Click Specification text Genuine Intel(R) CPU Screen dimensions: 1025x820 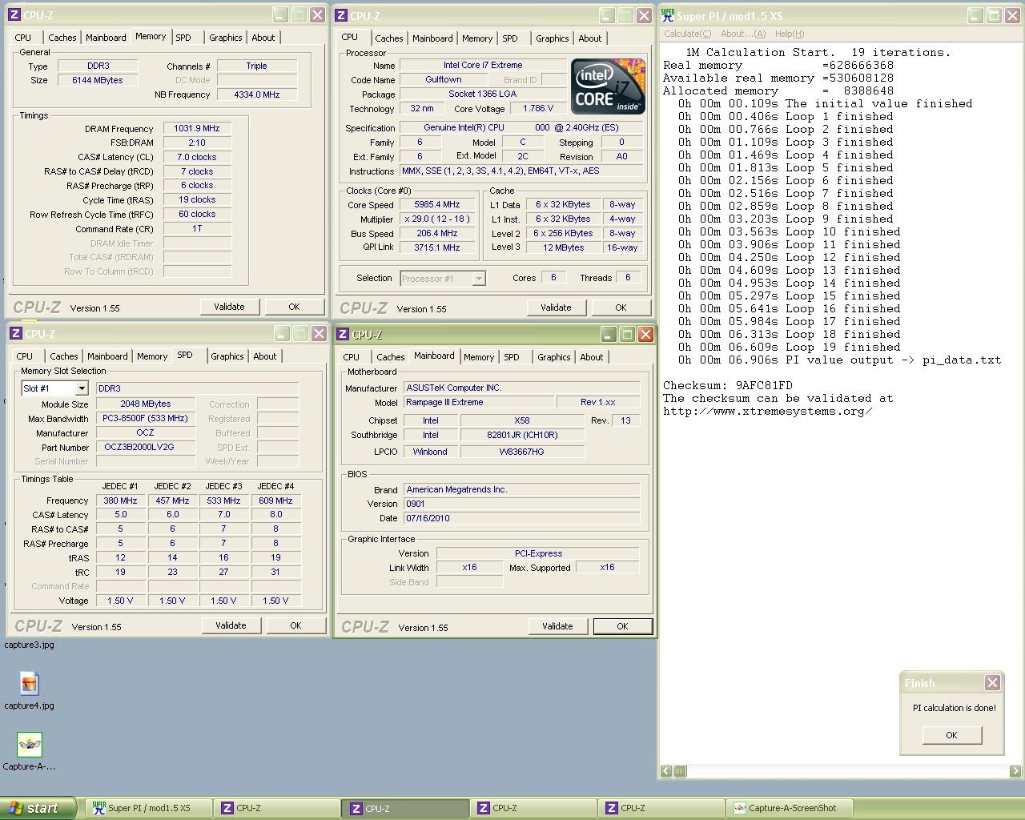click(x=521, y=128)
